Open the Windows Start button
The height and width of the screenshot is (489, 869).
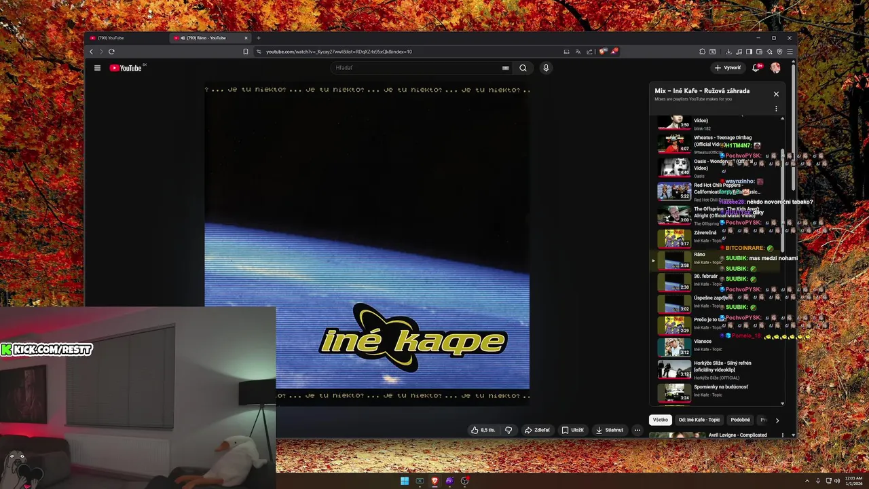point(405,481)
